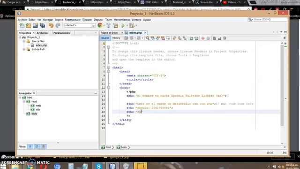Viewport: 300px width, 169px height.
Task: Click the Build Project hammer icon
Action: (108, 25)
